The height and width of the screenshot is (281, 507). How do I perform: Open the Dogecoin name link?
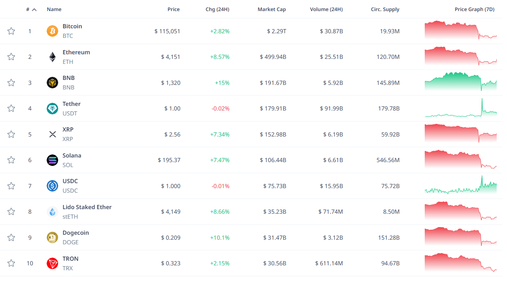76,233
